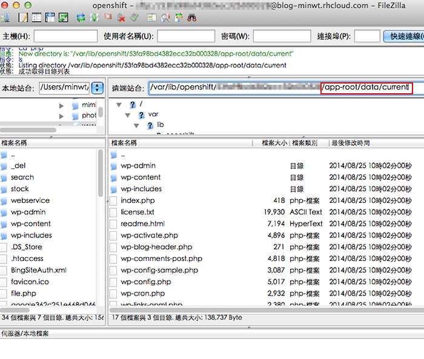The image size is (424, 359).
Task: Click the remote file list horizontal scrollbar
Action: 267,310
